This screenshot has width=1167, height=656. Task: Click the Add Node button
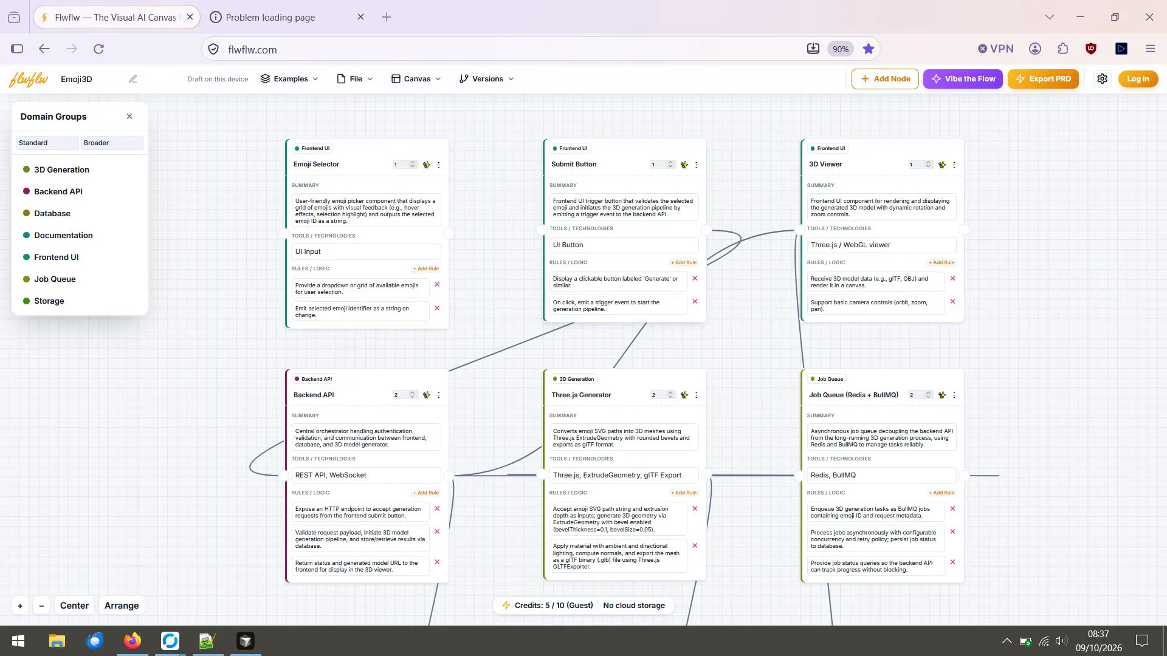[x=885, y=79]
